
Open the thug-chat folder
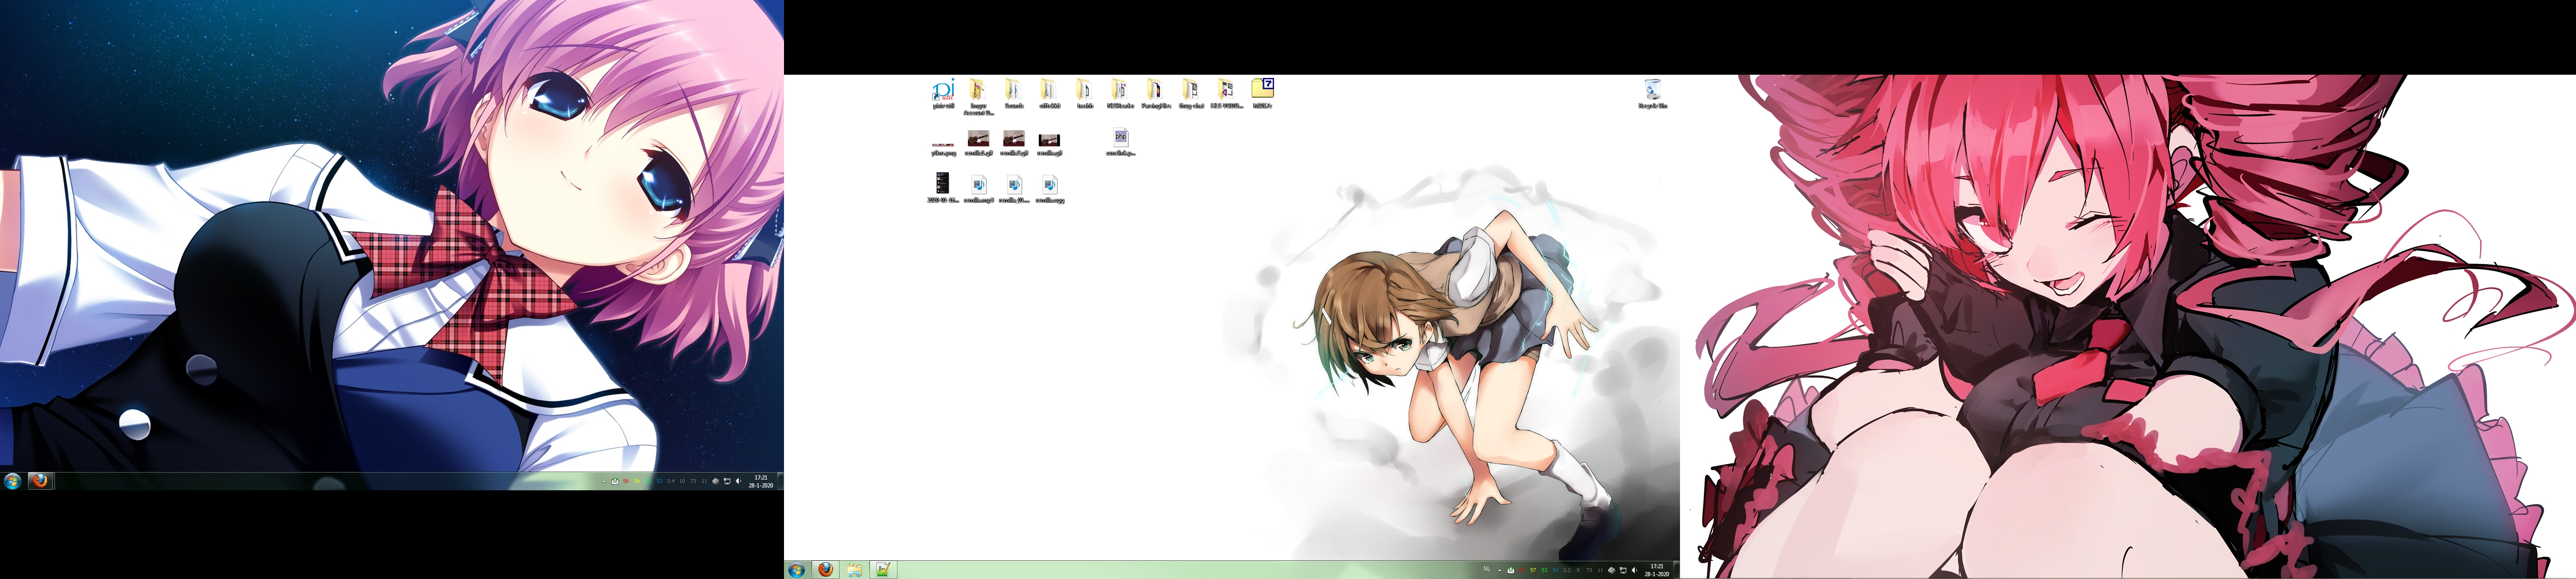1191,93
